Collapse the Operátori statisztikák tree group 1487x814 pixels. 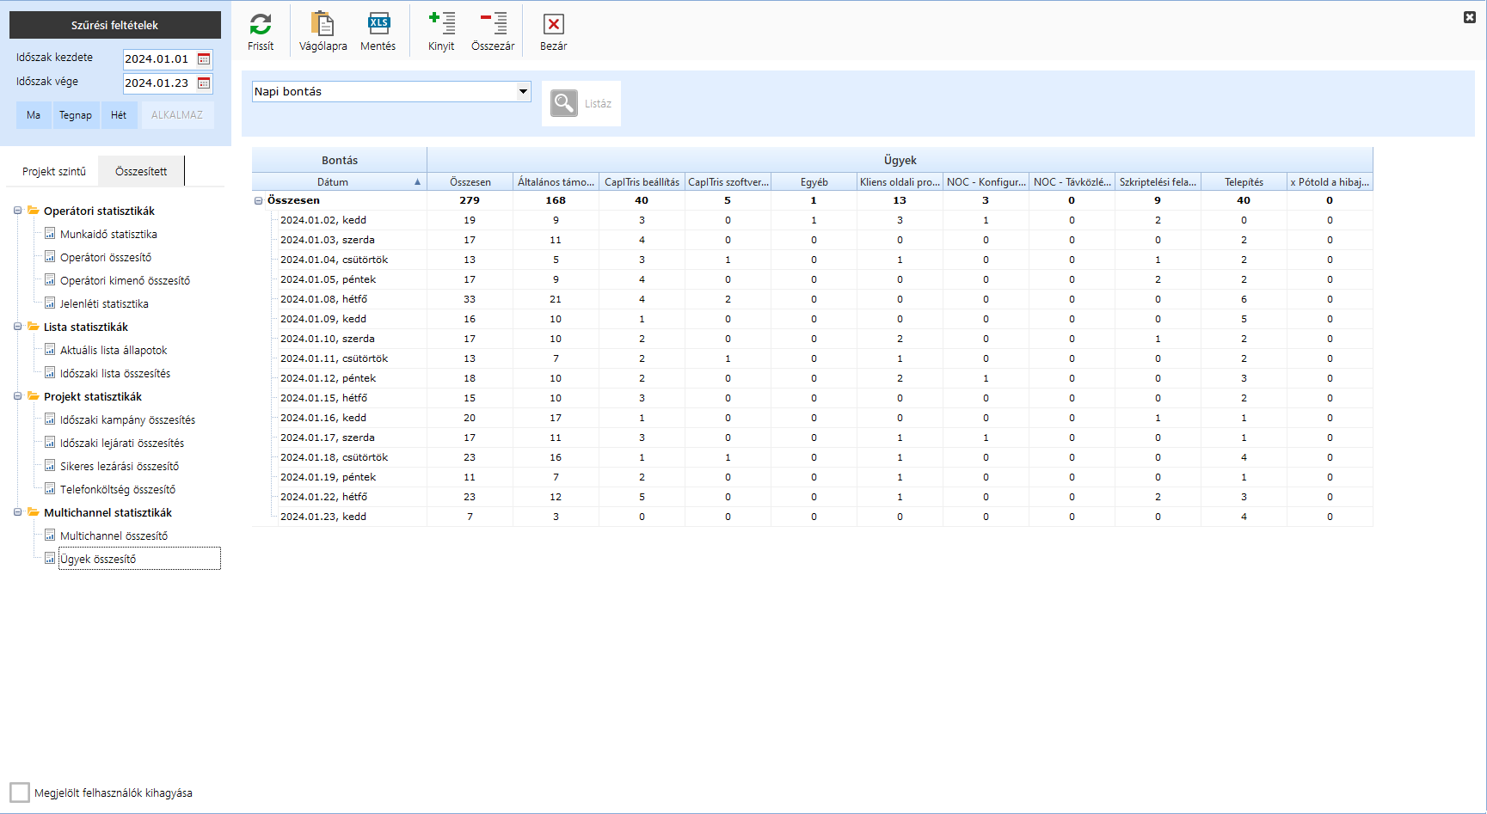(x=17, y=211)
